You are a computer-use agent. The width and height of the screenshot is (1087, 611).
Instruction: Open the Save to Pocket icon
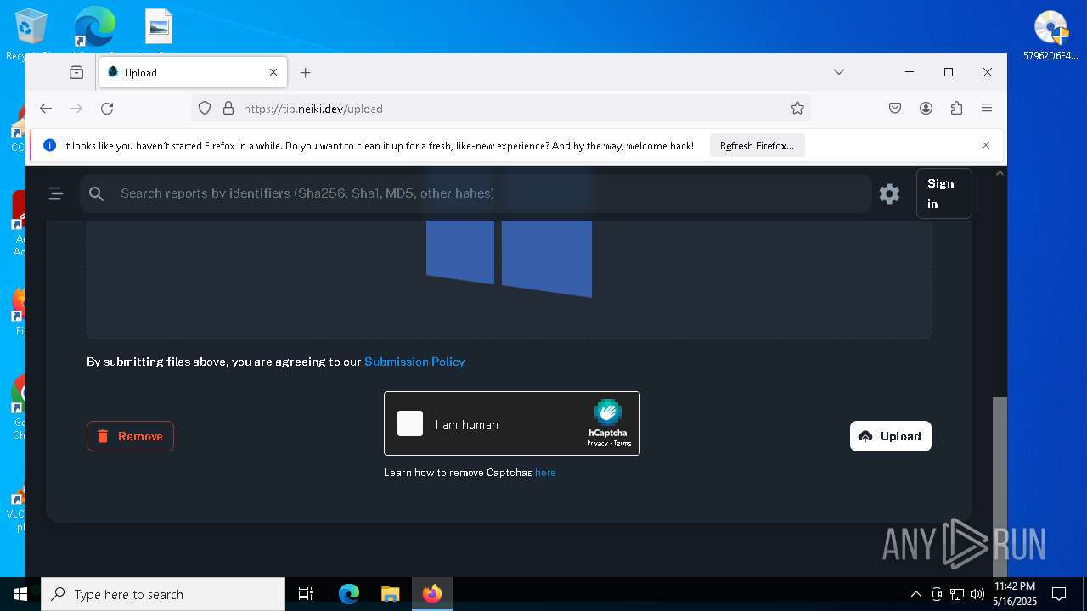point(895,109)
